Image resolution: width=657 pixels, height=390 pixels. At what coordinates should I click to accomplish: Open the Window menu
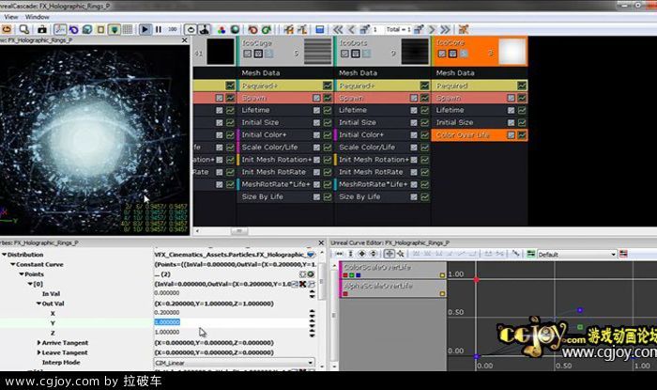click(x=38, y=17)
